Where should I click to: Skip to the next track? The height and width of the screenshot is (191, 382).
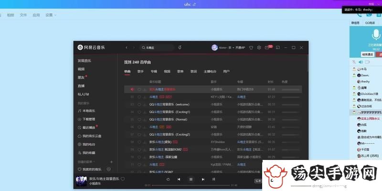point(203,180)
